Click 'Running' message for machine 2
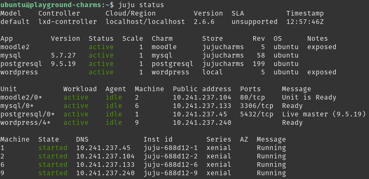 (x=271, y=156)
